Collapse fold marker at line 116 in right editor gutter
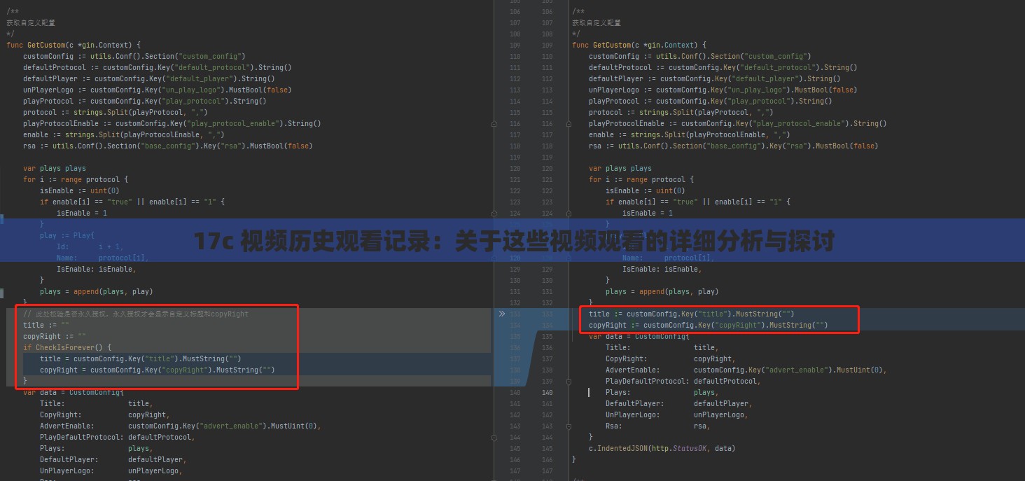1025x481 pixels. (x=567, y=123)
